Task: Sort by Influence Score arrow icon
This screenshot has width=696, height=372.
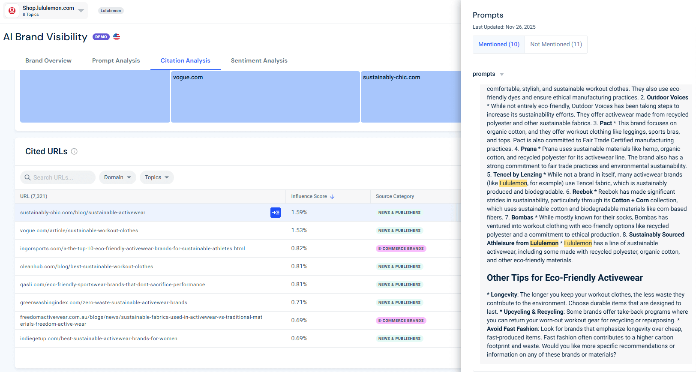Action: (332, 196)
